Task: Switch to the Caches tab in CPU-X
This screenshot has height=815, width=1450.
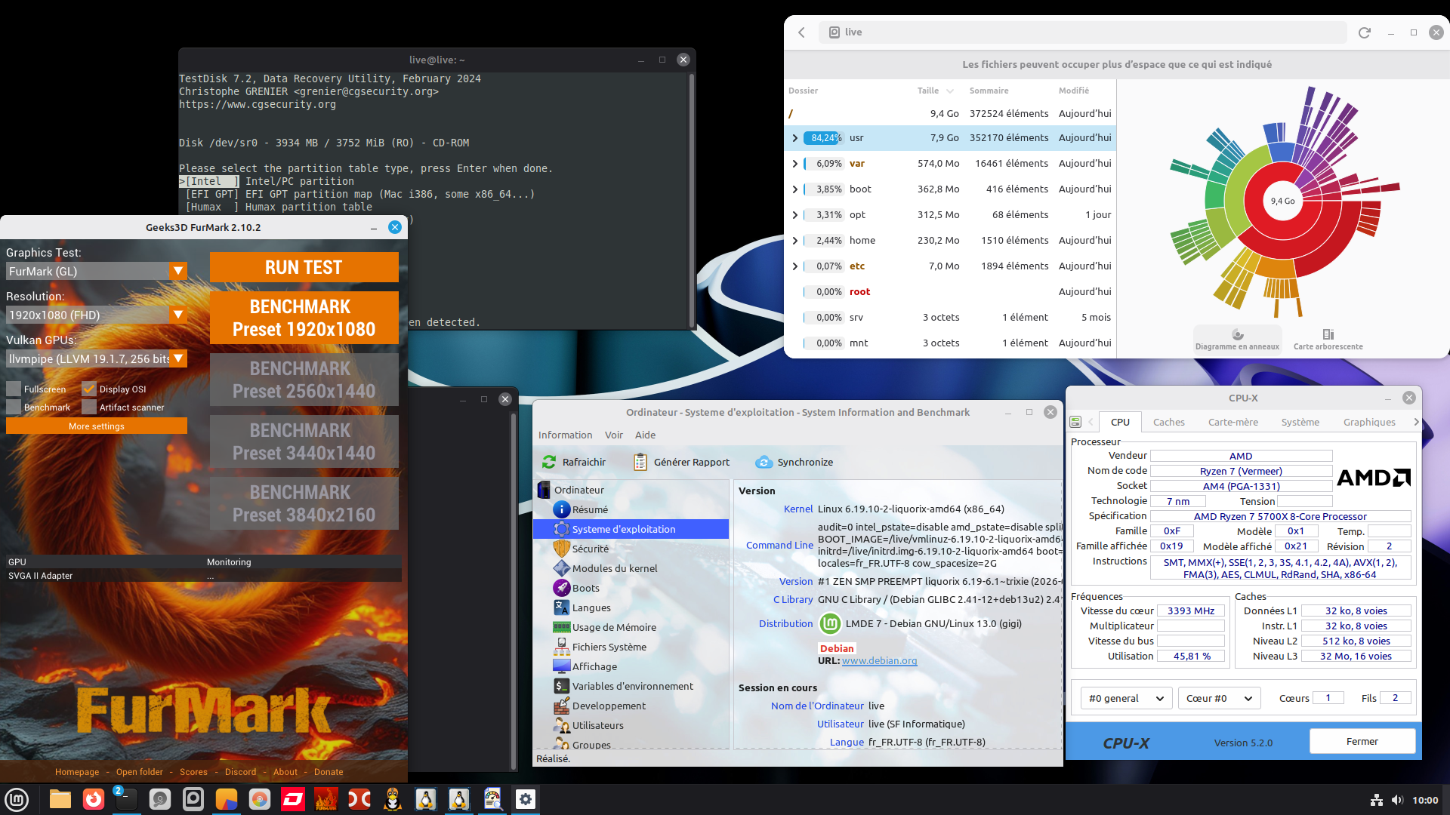Action: [x=1168, y=422]
